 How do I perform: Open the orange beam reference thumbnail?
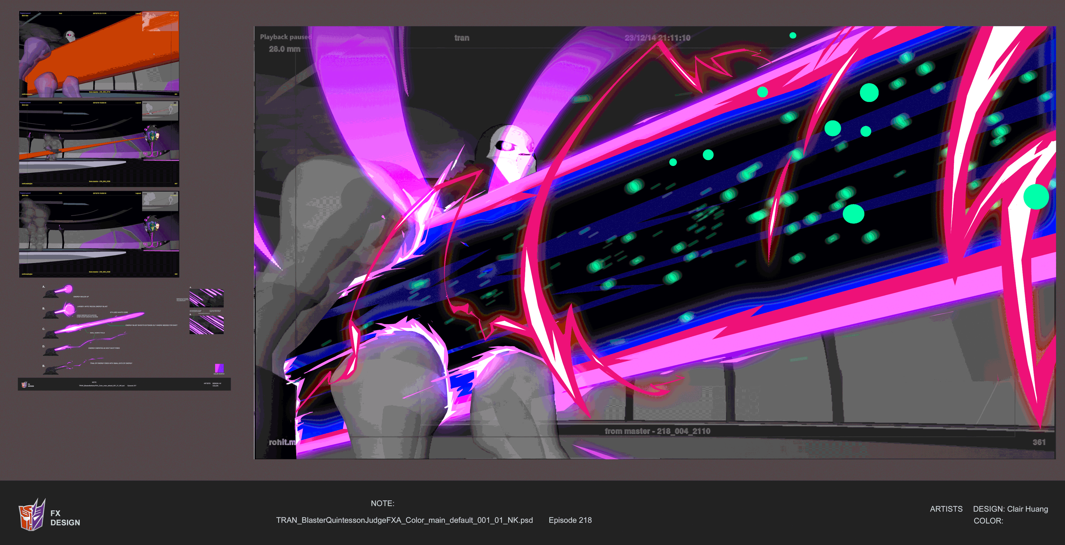pos(99,54)
